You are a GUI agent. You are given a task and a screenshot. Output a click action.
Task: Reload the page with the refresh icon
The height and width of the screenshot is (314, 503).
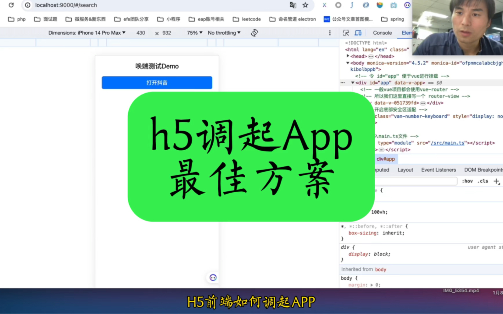11,5
